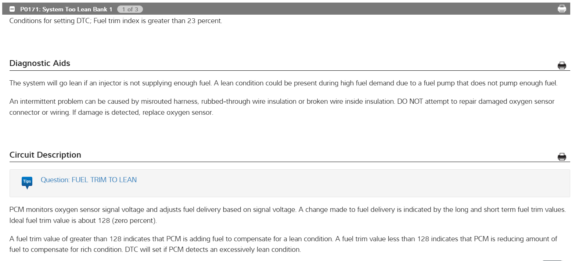Click the "1 of 3" counter badge
The image size is (575, 261).
(x=130, y=9)
